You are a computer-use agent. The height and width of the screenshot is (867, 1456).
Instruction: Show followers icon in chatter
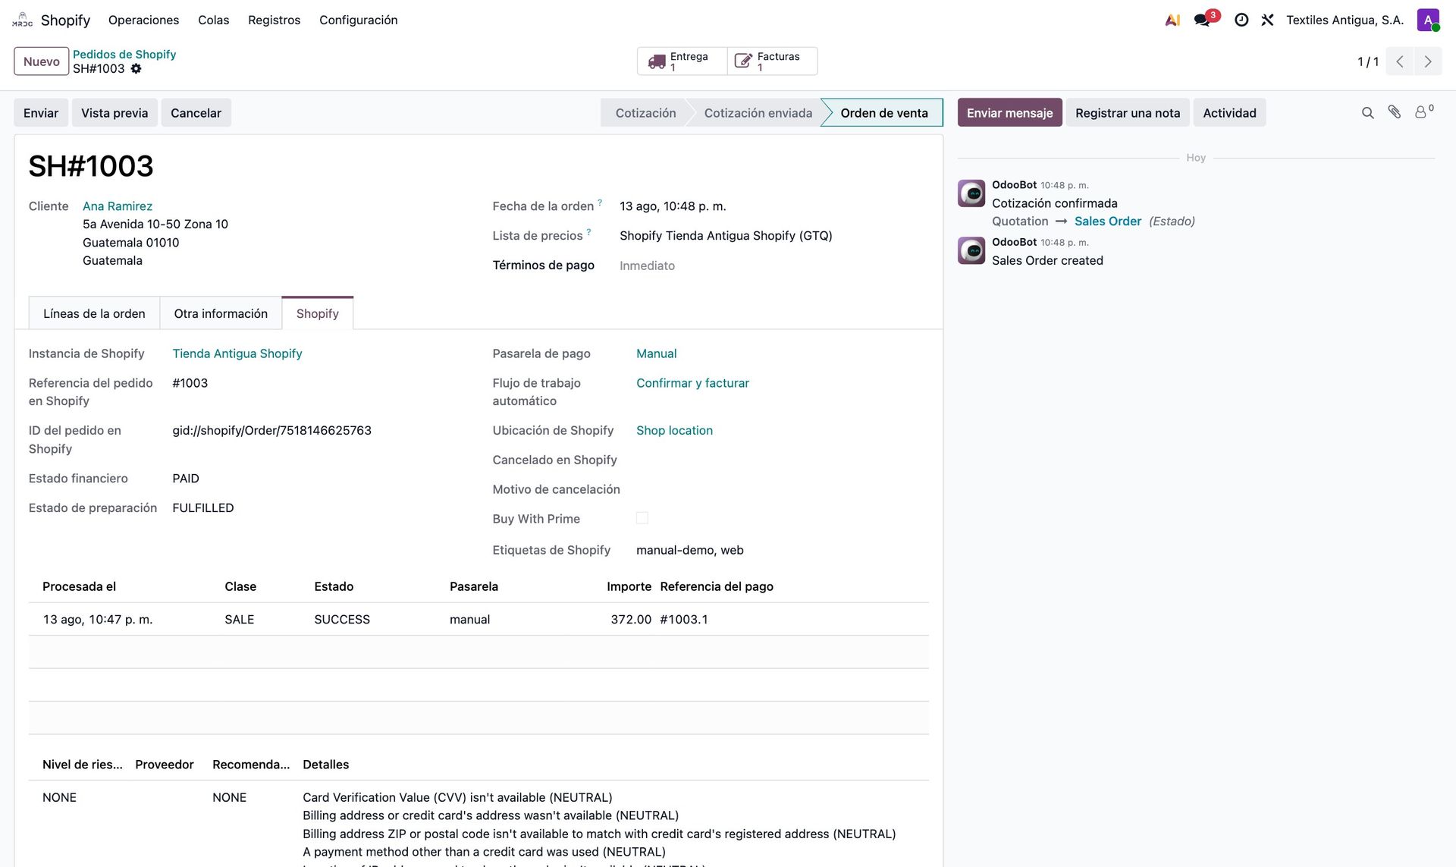click(x=1423, y=112)
